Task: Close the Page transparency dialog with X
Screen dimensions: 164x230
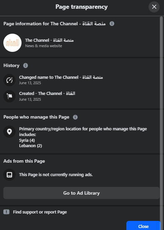Action: (154, 7)
